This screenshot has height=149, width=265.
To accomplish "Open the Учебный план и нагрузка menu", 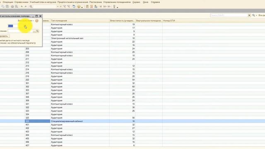I will (43, 2).
